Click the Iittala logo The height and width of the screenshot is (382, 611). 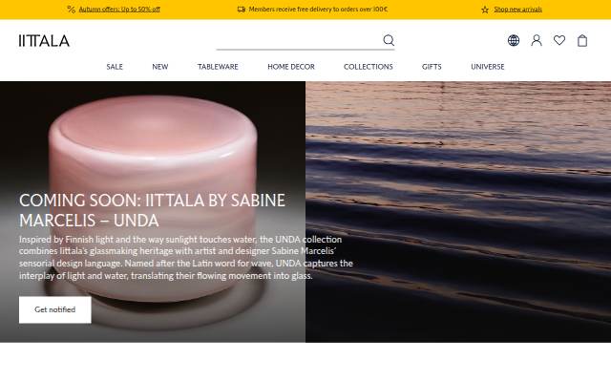pos(44,40)
